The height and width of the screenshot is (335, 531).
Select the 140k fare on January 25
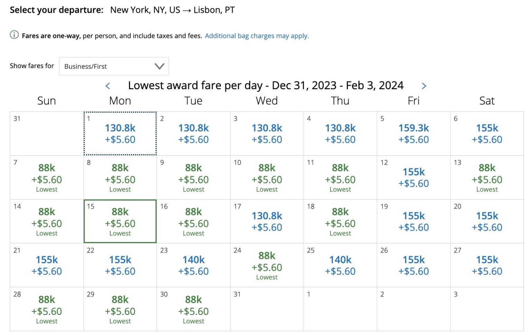coord(340,264)
